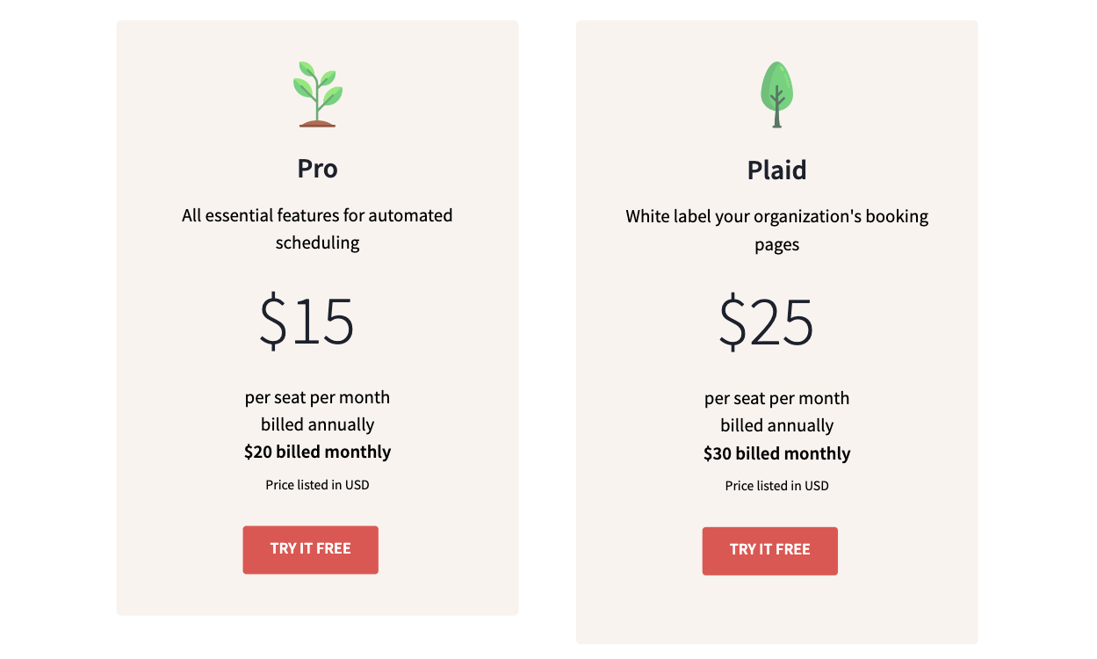Image resolution: width=1097 pixels, height=659 pixels.
Task: Click per seat per month on Pro card
Action: (317, 397)
